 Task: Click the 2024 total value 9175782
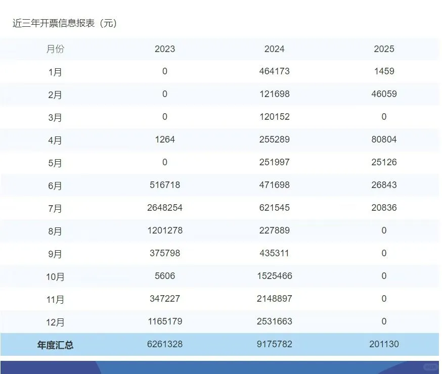tap(275, 344)
